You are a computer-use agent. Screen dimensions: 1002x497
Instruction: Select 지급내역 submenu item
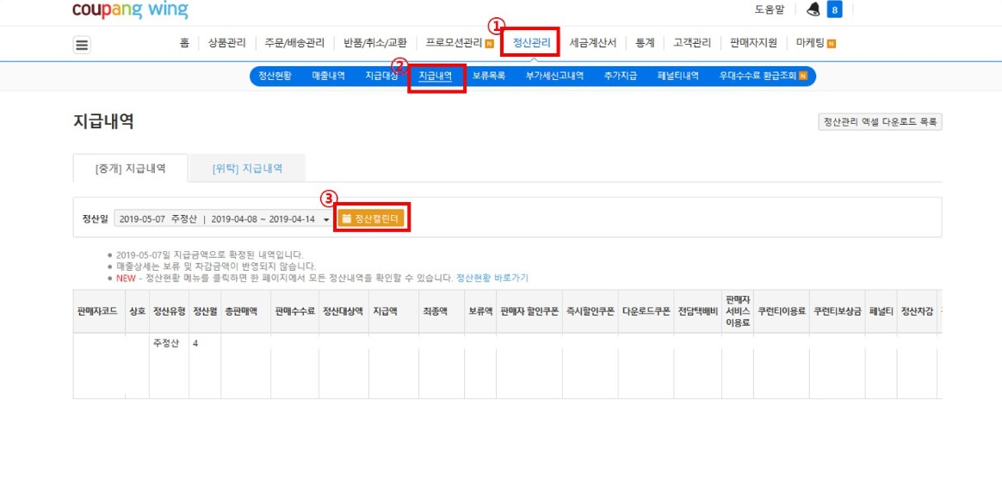click(x=436, y=76)
